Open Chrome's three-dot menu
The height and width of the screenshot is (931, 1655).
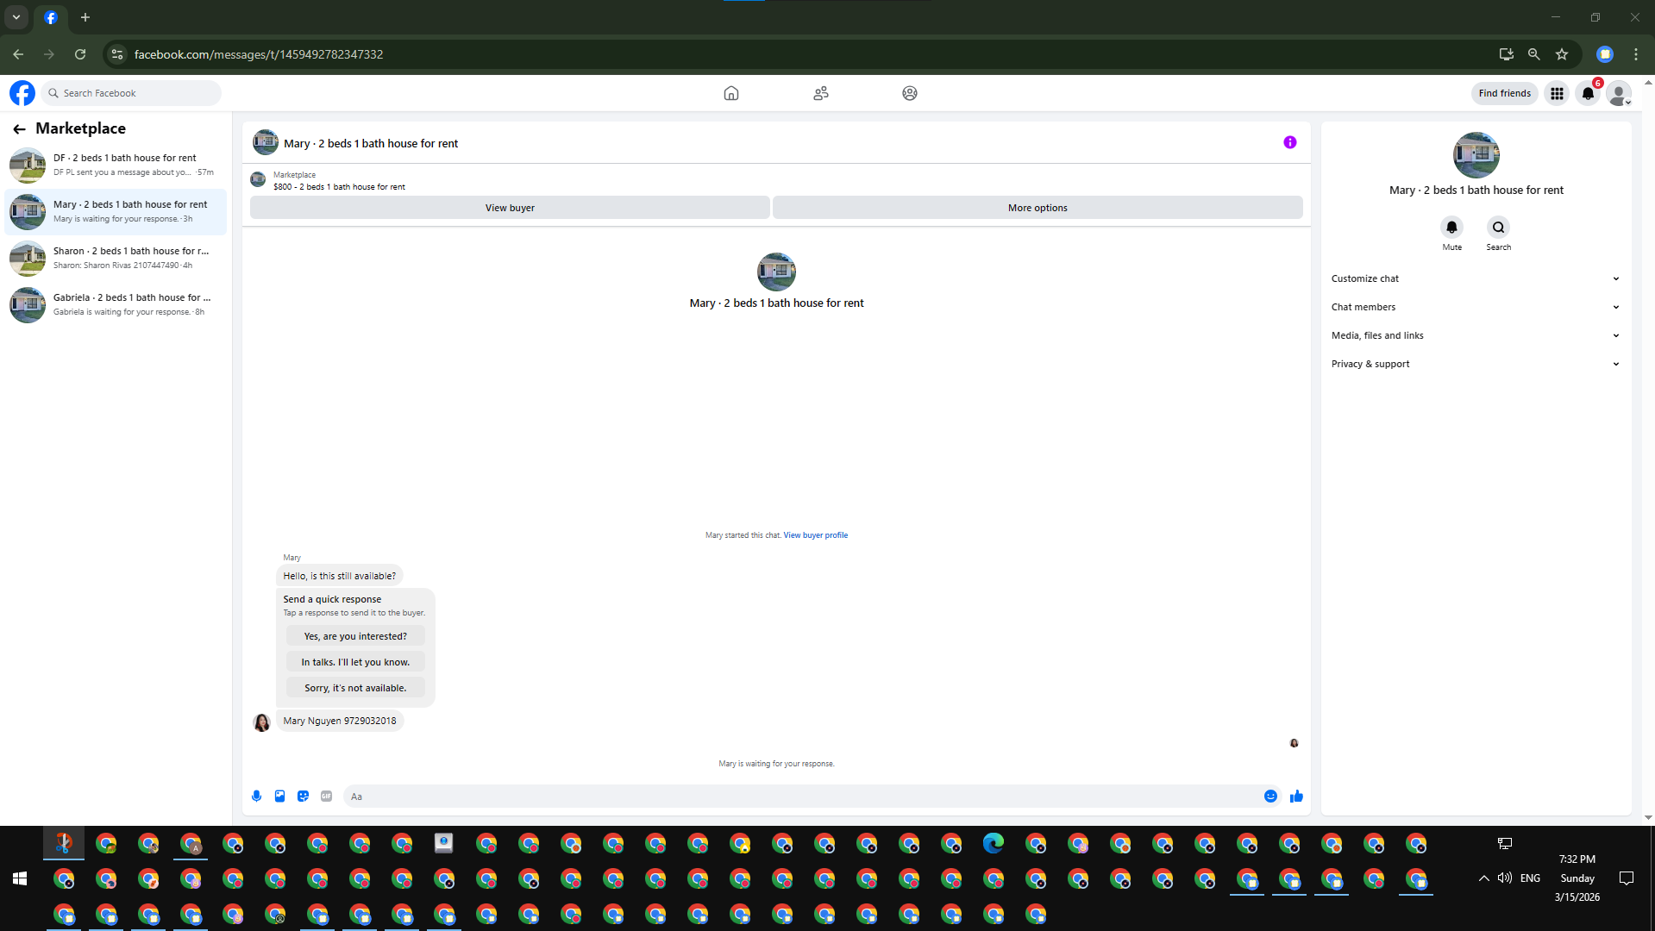point(1636,54)
